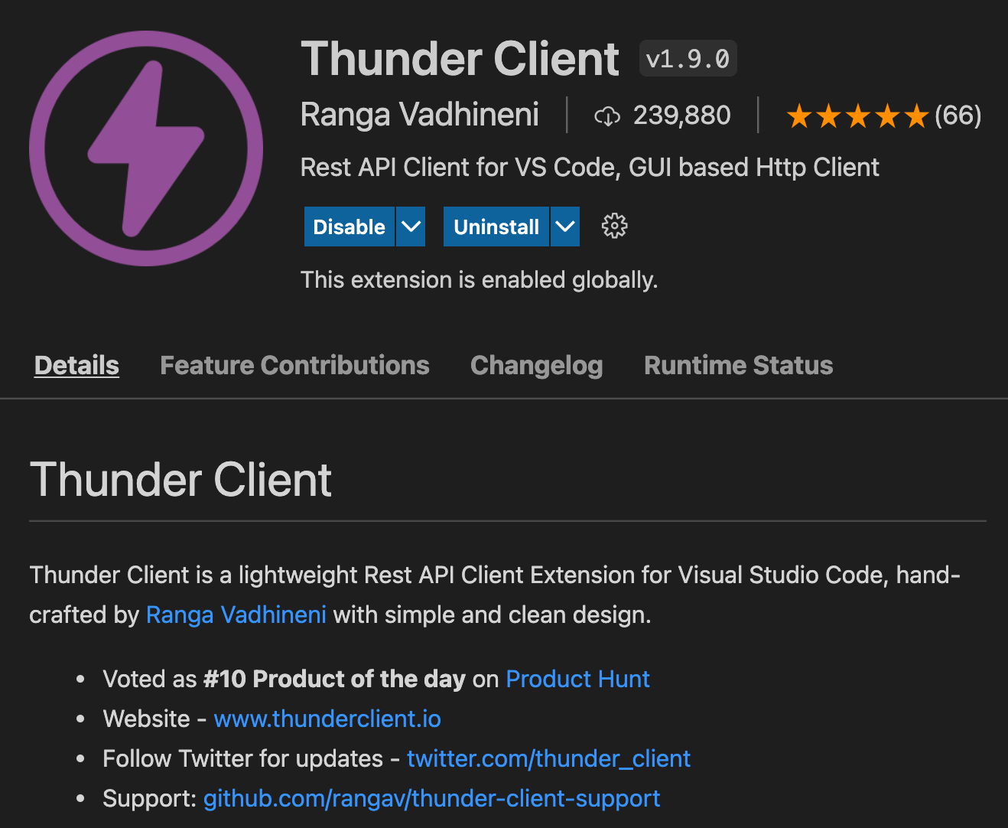This screenshot has height=828, width=1008.
Task: Switch to the Runtime Status tab
Action: (738, 366)
